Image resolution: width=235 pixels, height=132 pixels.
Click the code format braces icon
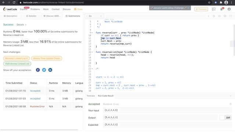pyautogui.click(x=214, y=16)
